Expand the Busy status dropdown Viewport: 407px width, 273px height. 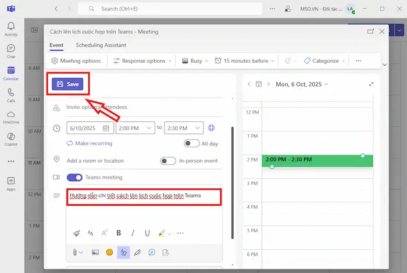195,60
